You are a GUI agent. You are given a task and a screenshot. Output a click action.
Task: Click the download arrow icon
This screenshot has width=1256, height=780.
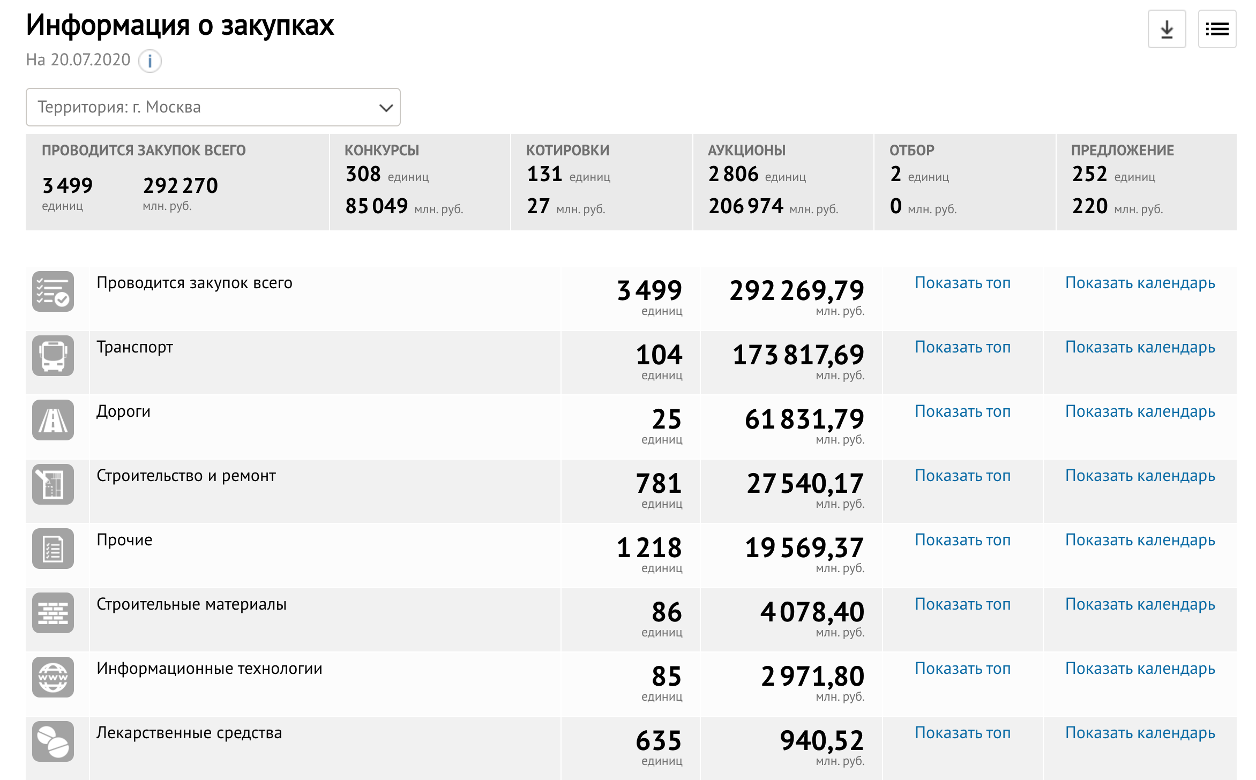[x=1167, y=29]
